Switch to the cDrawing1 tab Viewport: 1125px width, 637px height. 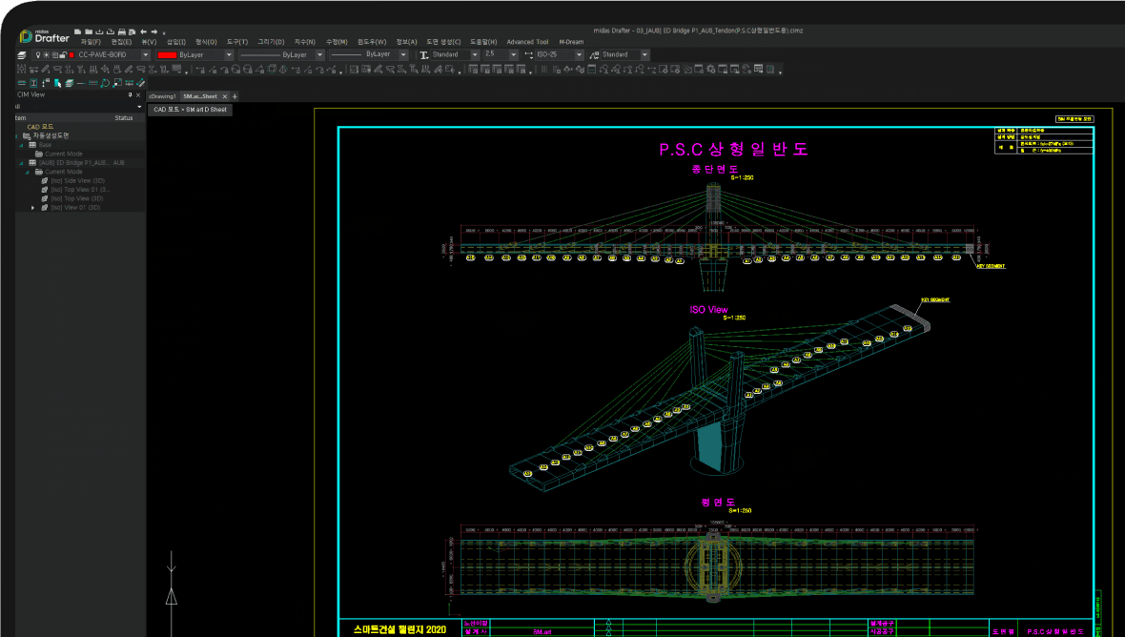tap(162, 96)
